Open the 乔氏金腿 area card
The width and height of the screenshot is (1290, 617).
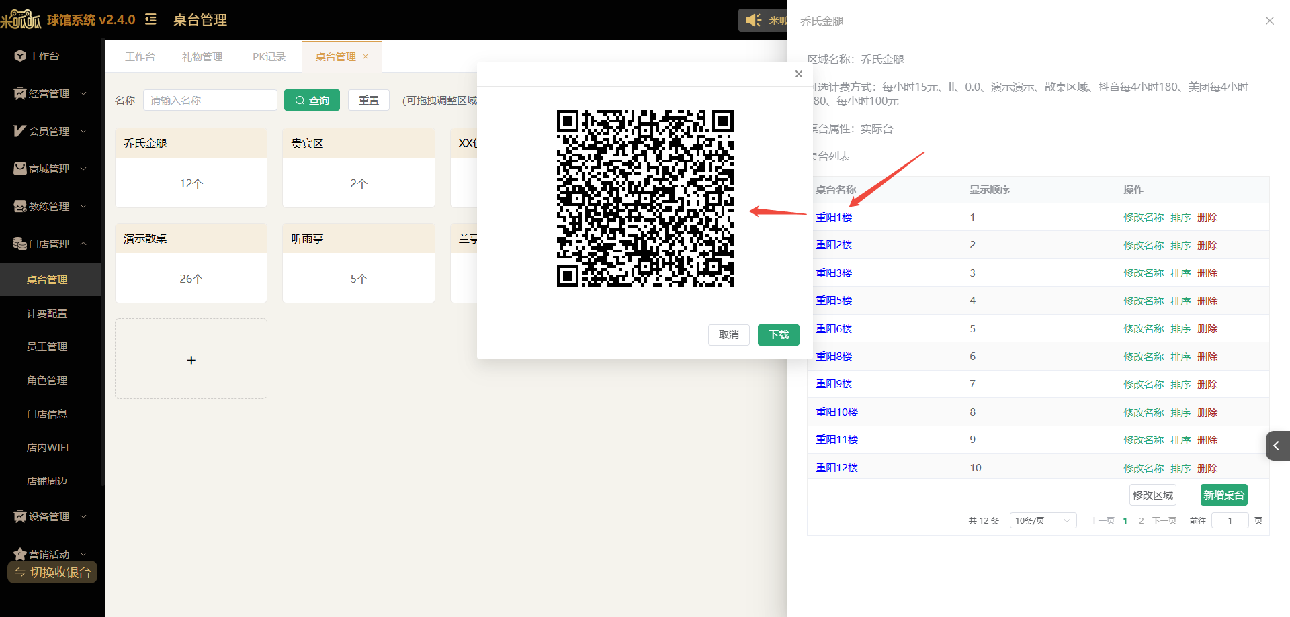tap(191, 168)
